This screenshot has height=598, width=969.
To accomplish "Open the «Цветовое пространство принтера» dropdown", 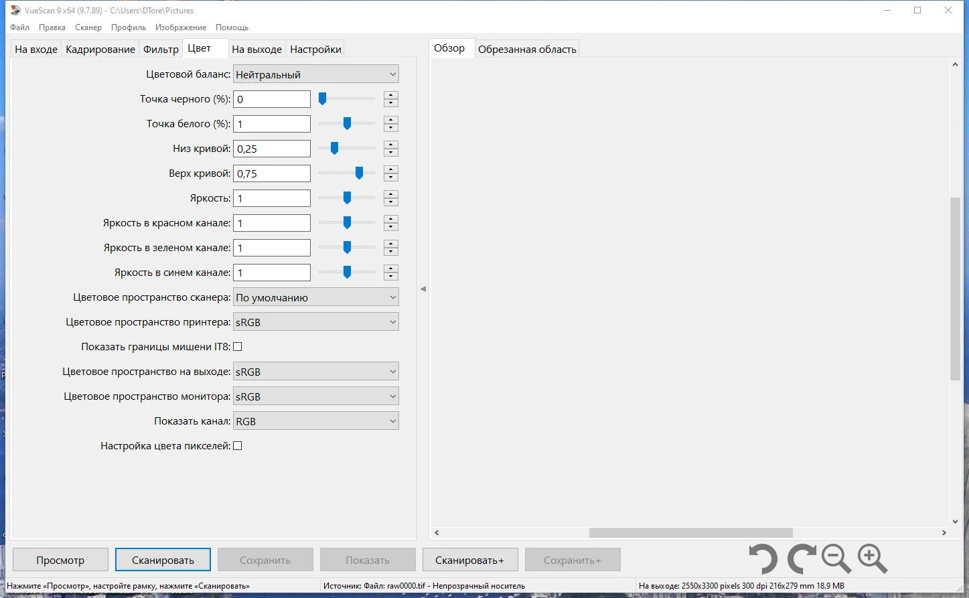I will 316,322.
